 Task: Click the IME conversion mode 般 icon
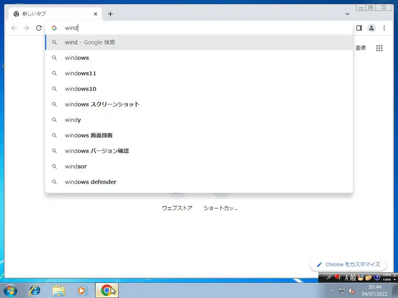click(x=353, y=278)
